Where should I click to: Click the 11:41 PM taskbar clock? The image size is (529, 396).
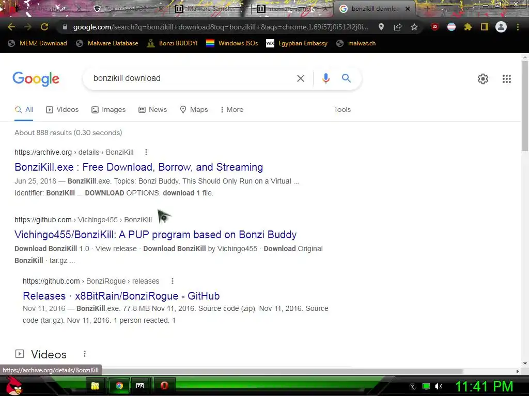pyautogui.click(x=485, y=386)
